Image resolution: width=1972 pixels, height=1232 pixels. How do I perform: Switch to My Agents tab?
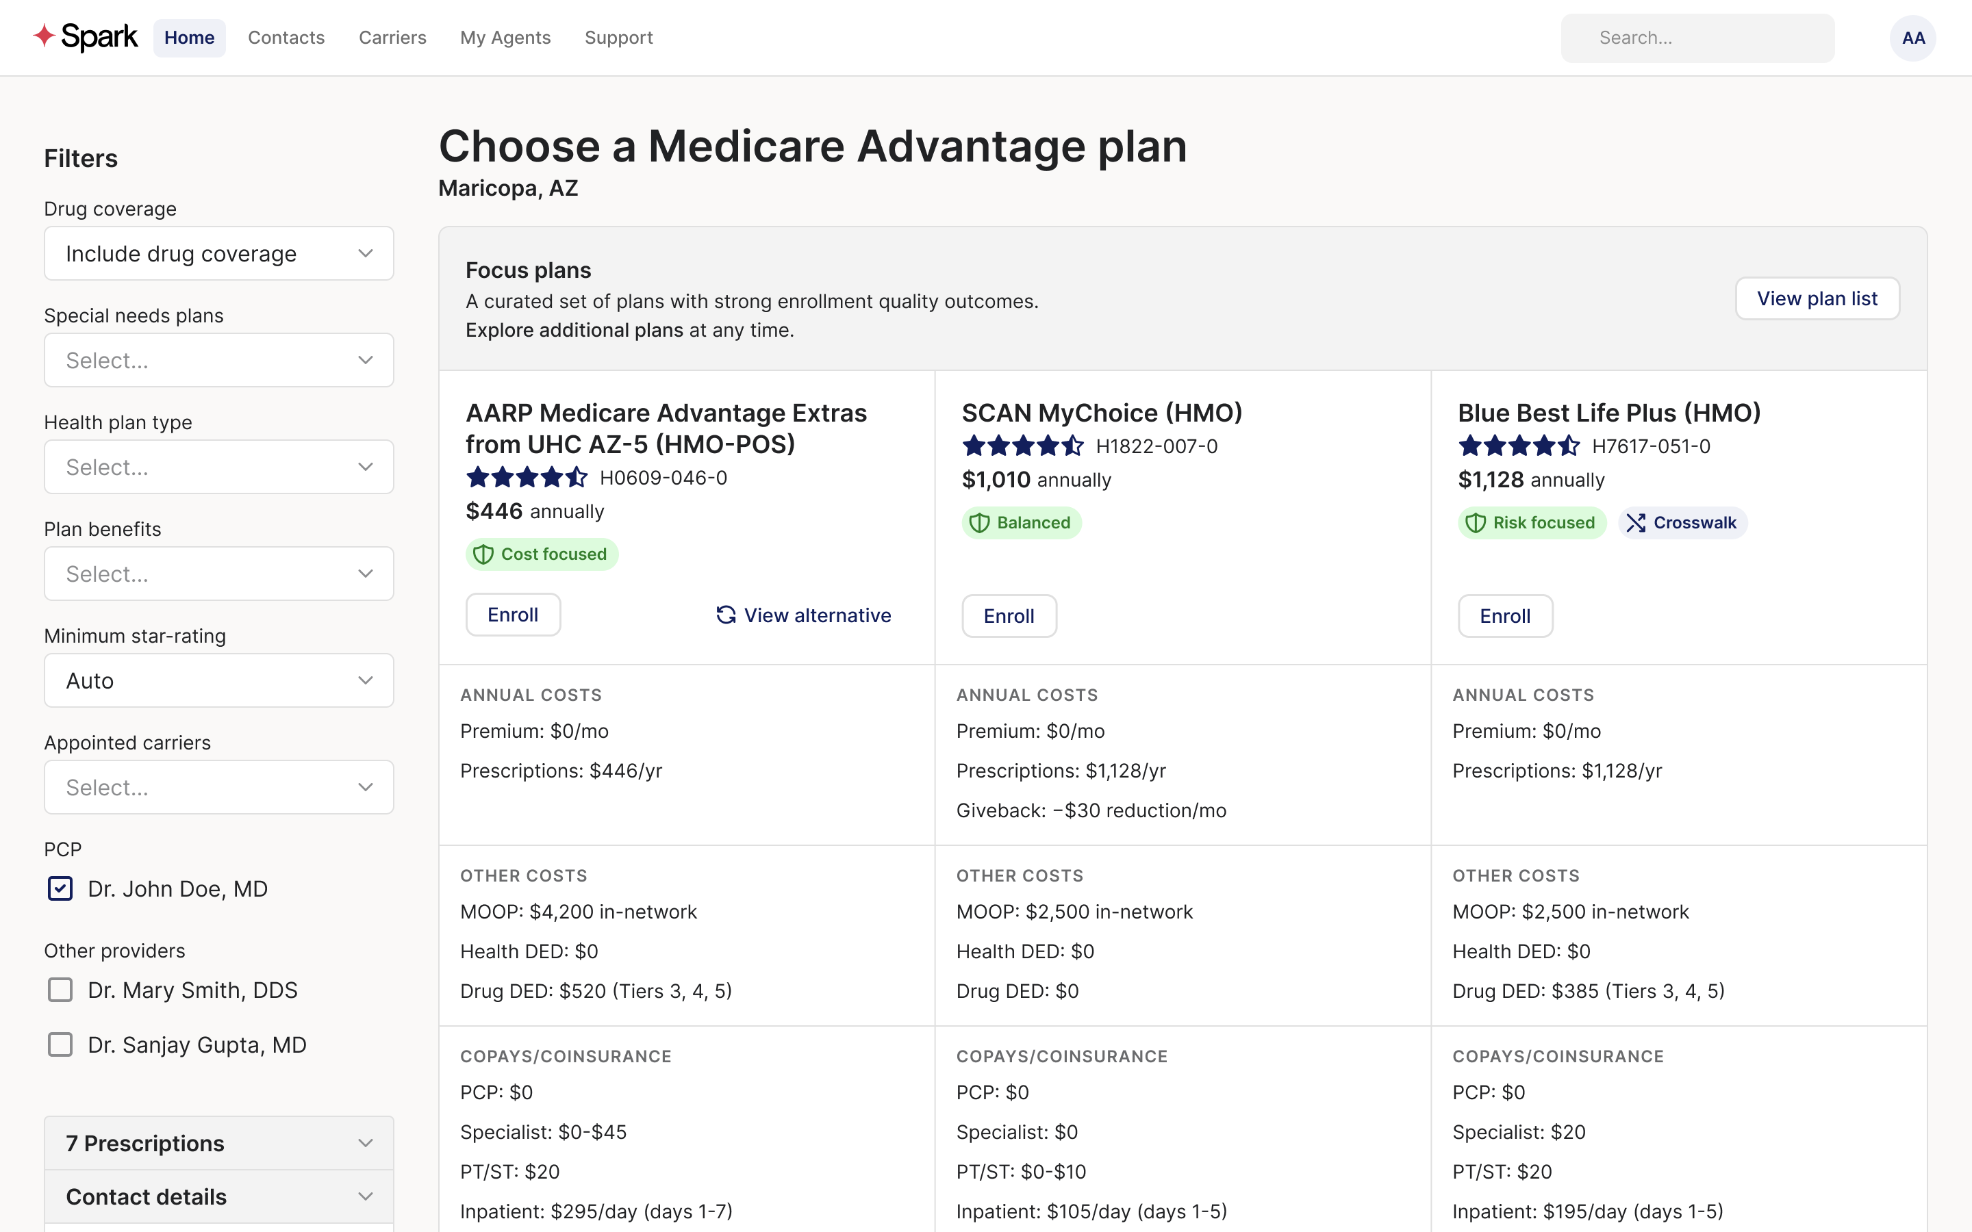pos(505,38)
